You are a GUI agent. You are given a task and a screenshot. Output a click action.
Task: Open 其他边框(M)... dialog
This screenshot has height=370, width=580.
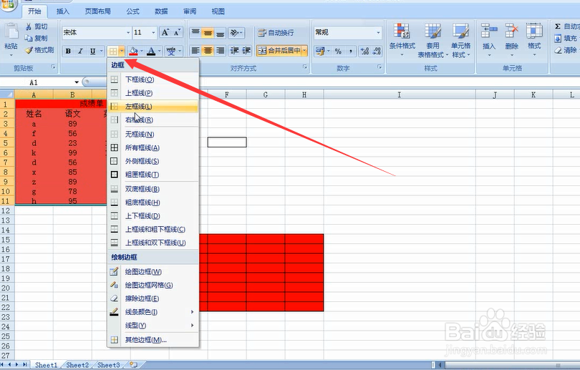tap(153, 340)
